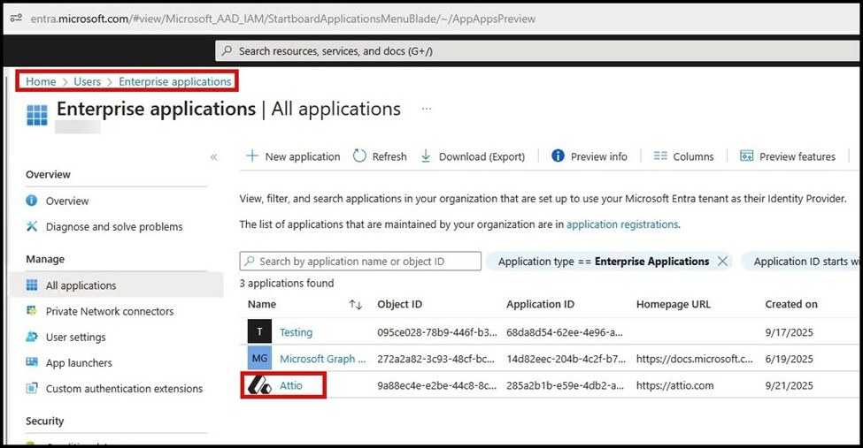Sort applications by Name column arrows
This screenshot has height=448, width=863.
coord(356,305)
